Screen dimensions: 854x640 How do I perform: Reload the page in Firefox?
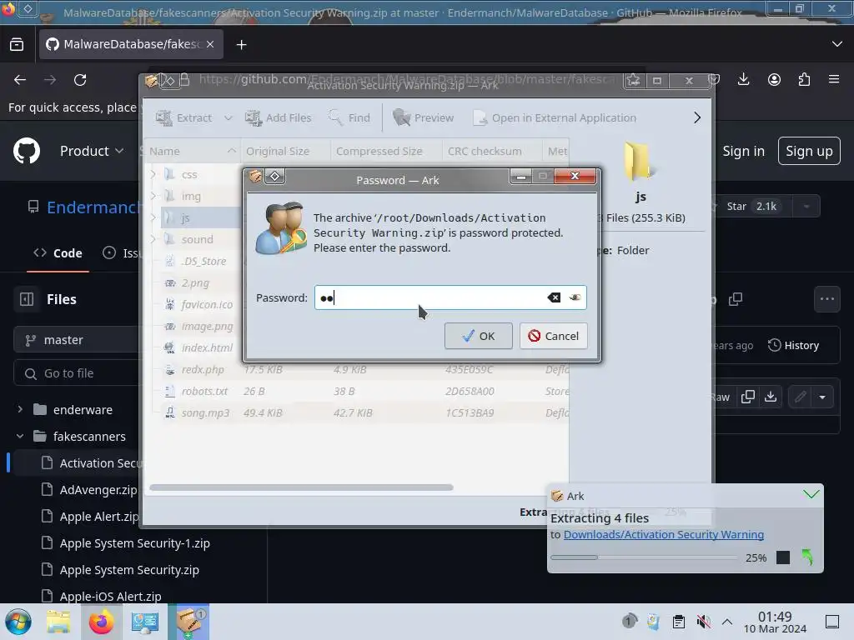click(x=80, y=80)
